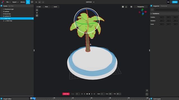Open the UNTITLED project name dropdown

[x=90, y=2]
